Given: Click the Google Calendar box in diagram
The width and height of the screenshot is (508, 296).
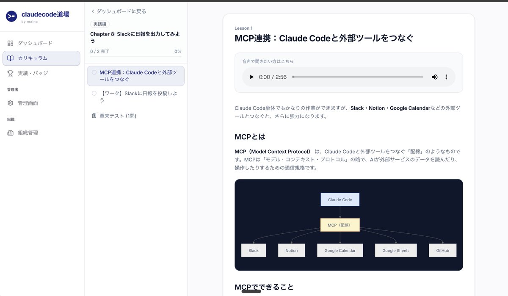Looking at the screenshot, I should click(x=340, y=250).
